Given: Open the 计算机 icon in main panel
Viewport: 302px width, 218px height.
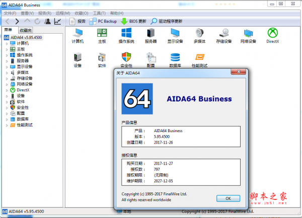Looking at the screenshot, I should (78, 35).
